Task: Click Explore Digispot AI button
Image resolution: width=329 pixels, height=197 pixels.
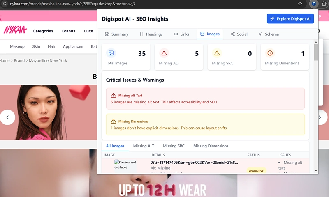Action: 290,18
